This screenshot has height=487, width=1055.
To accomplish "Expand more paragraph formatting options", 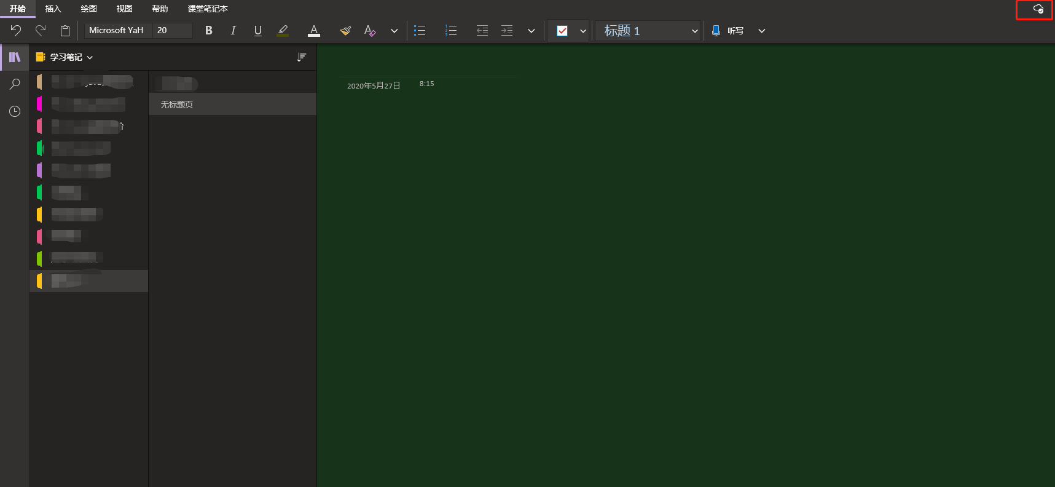I will point(531,31).
